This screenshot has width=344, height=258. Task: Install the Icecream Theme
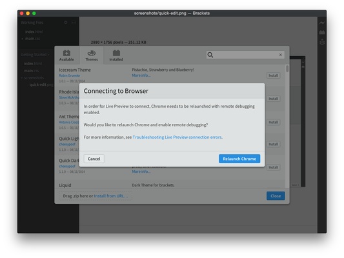coord(274,75)
